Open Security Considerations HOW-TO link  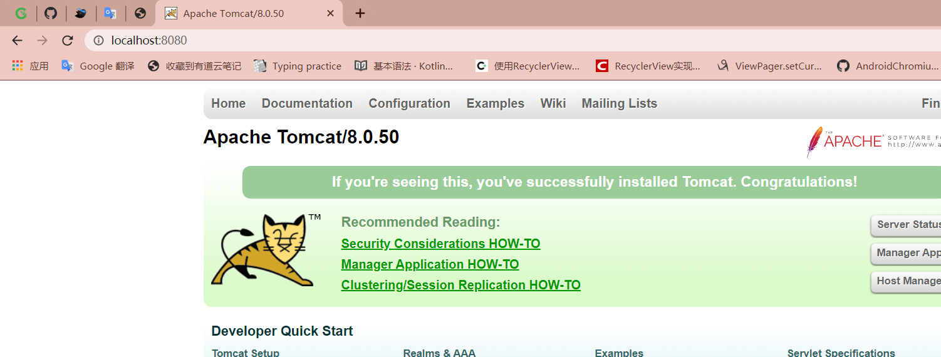click(440, 244)
